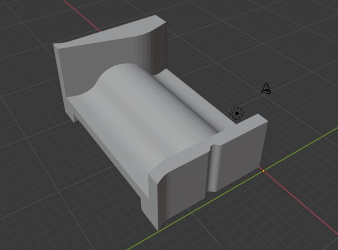Select the camera object in the viewport

click(x=266, y=88)
